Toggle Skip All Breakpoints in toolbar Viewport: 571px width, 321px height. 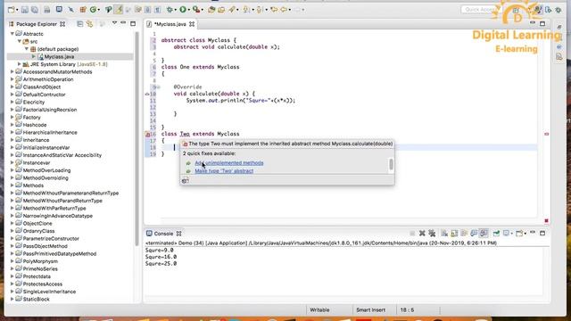tap(71, 10)
